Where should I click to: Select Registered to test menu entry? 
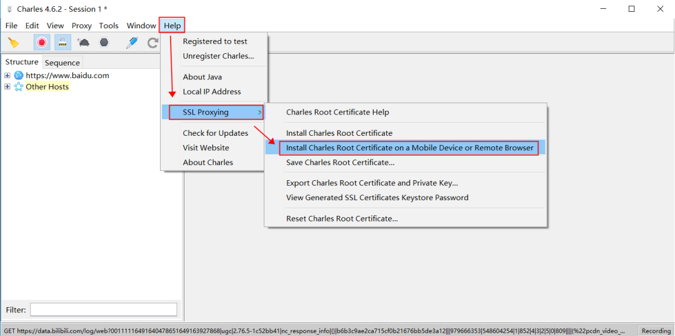click(x=214, y=41)
